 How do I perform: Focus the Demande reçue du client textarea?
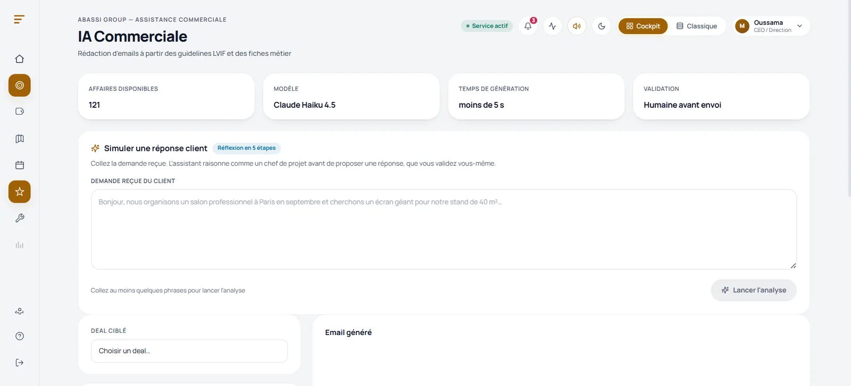click(444, 229)
